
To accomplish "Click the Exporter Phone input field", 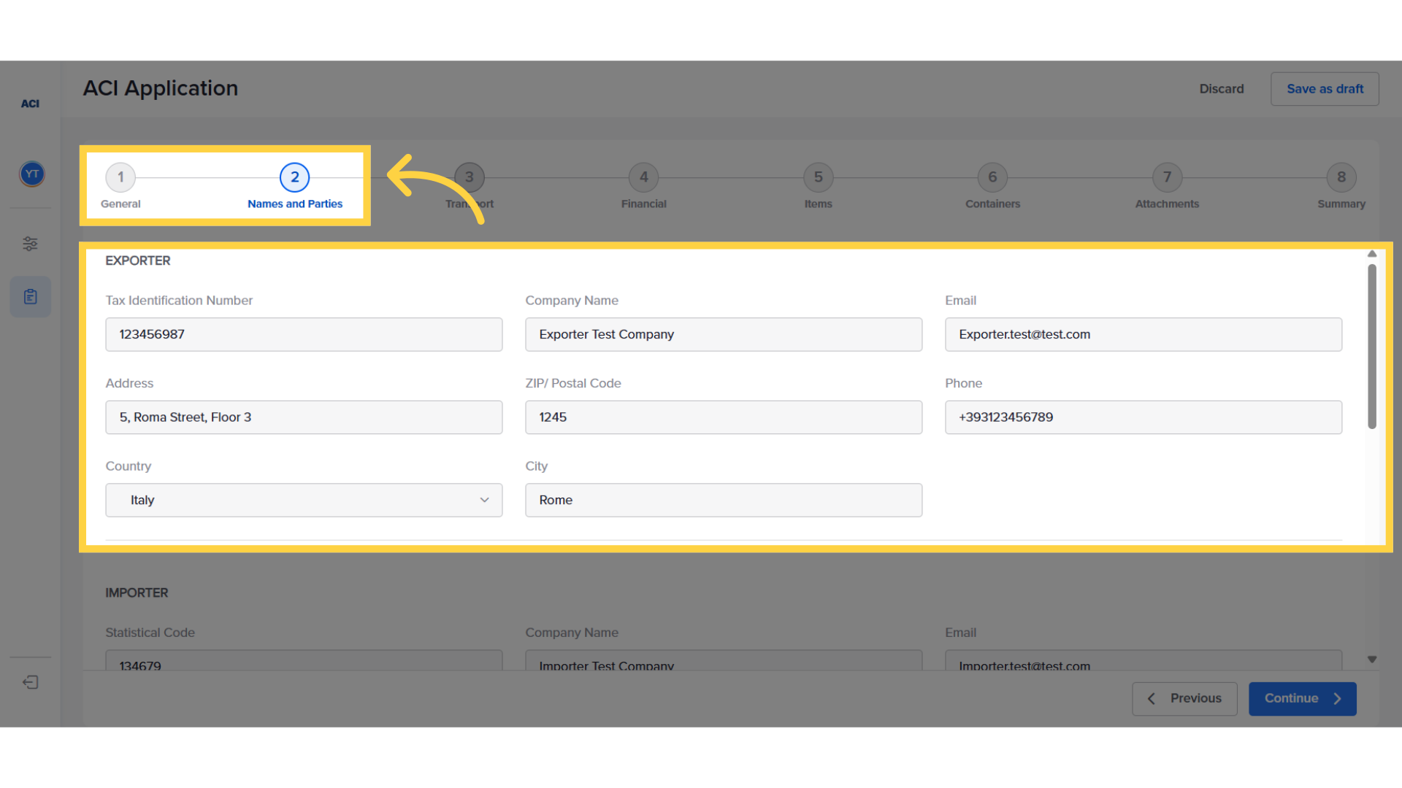I will click(1143, 417).
